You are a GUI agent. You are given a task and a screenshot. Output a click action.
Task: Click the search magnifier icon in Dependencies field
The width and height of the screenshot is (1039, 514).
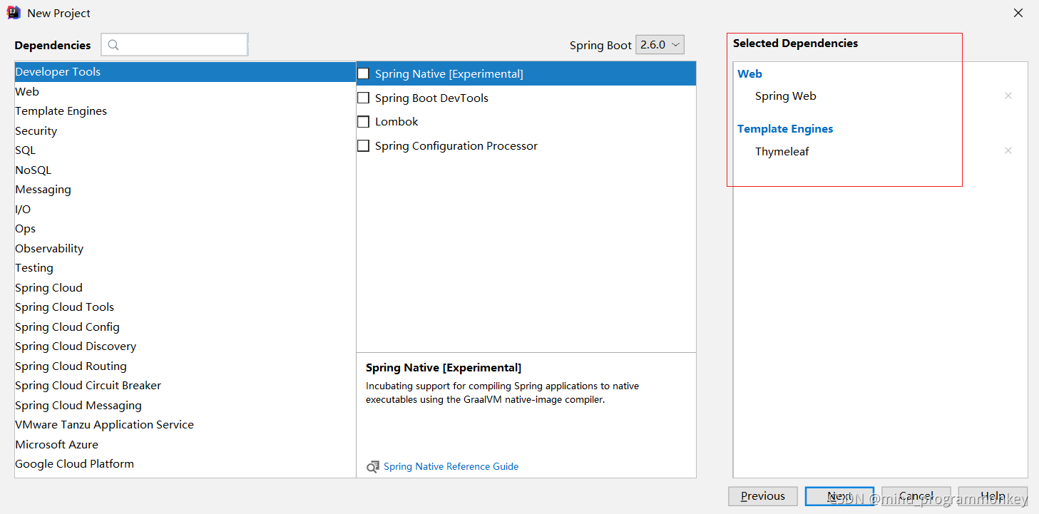tap(113, 45)
